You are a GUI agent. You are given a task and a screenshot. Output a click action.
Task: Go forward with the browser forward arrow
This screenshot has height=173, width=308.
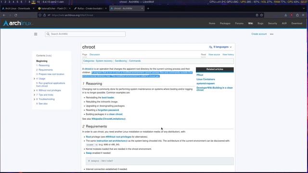(x=10, y=15)
